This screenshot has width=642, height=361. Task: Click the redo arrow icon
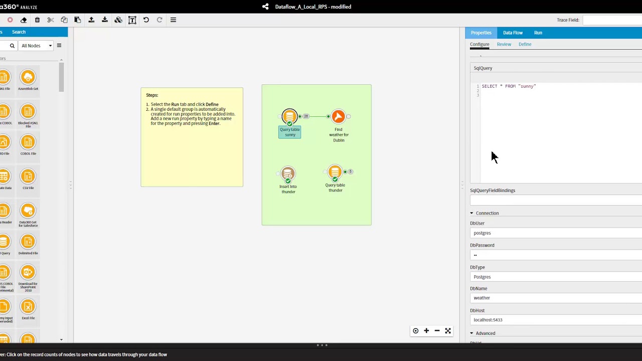(159, 20)
